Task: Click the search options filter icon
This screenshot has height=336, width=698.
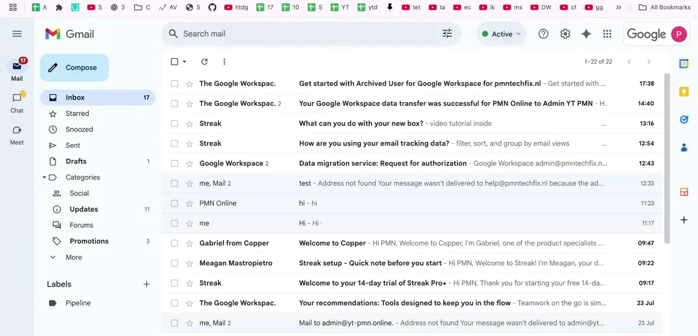Action: point(447,34)
